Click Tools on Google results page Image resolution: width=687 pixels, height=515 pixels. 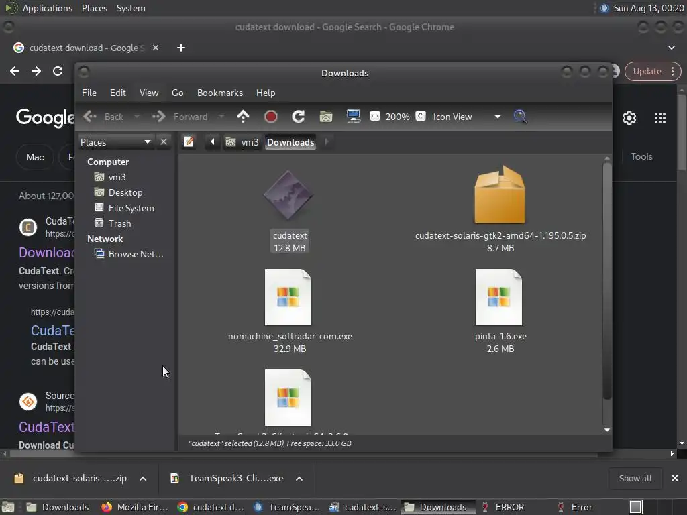641,156
